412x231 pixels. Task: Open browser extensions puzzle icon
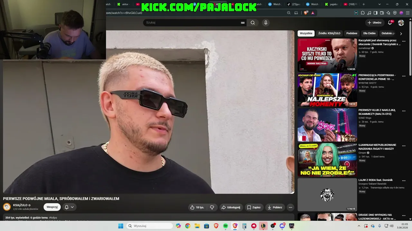click(x=363, y=13)
